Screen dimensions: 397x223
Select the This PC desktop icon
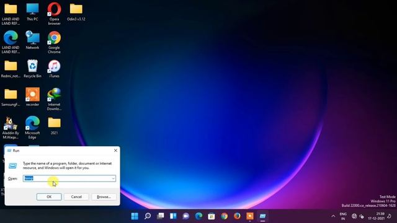(x=32, y=12)
